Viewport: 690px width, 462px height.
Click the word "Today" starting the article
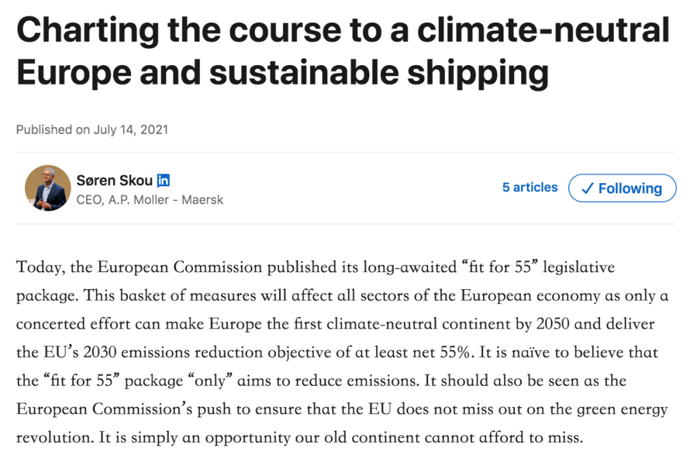click(x=40, y=267)
